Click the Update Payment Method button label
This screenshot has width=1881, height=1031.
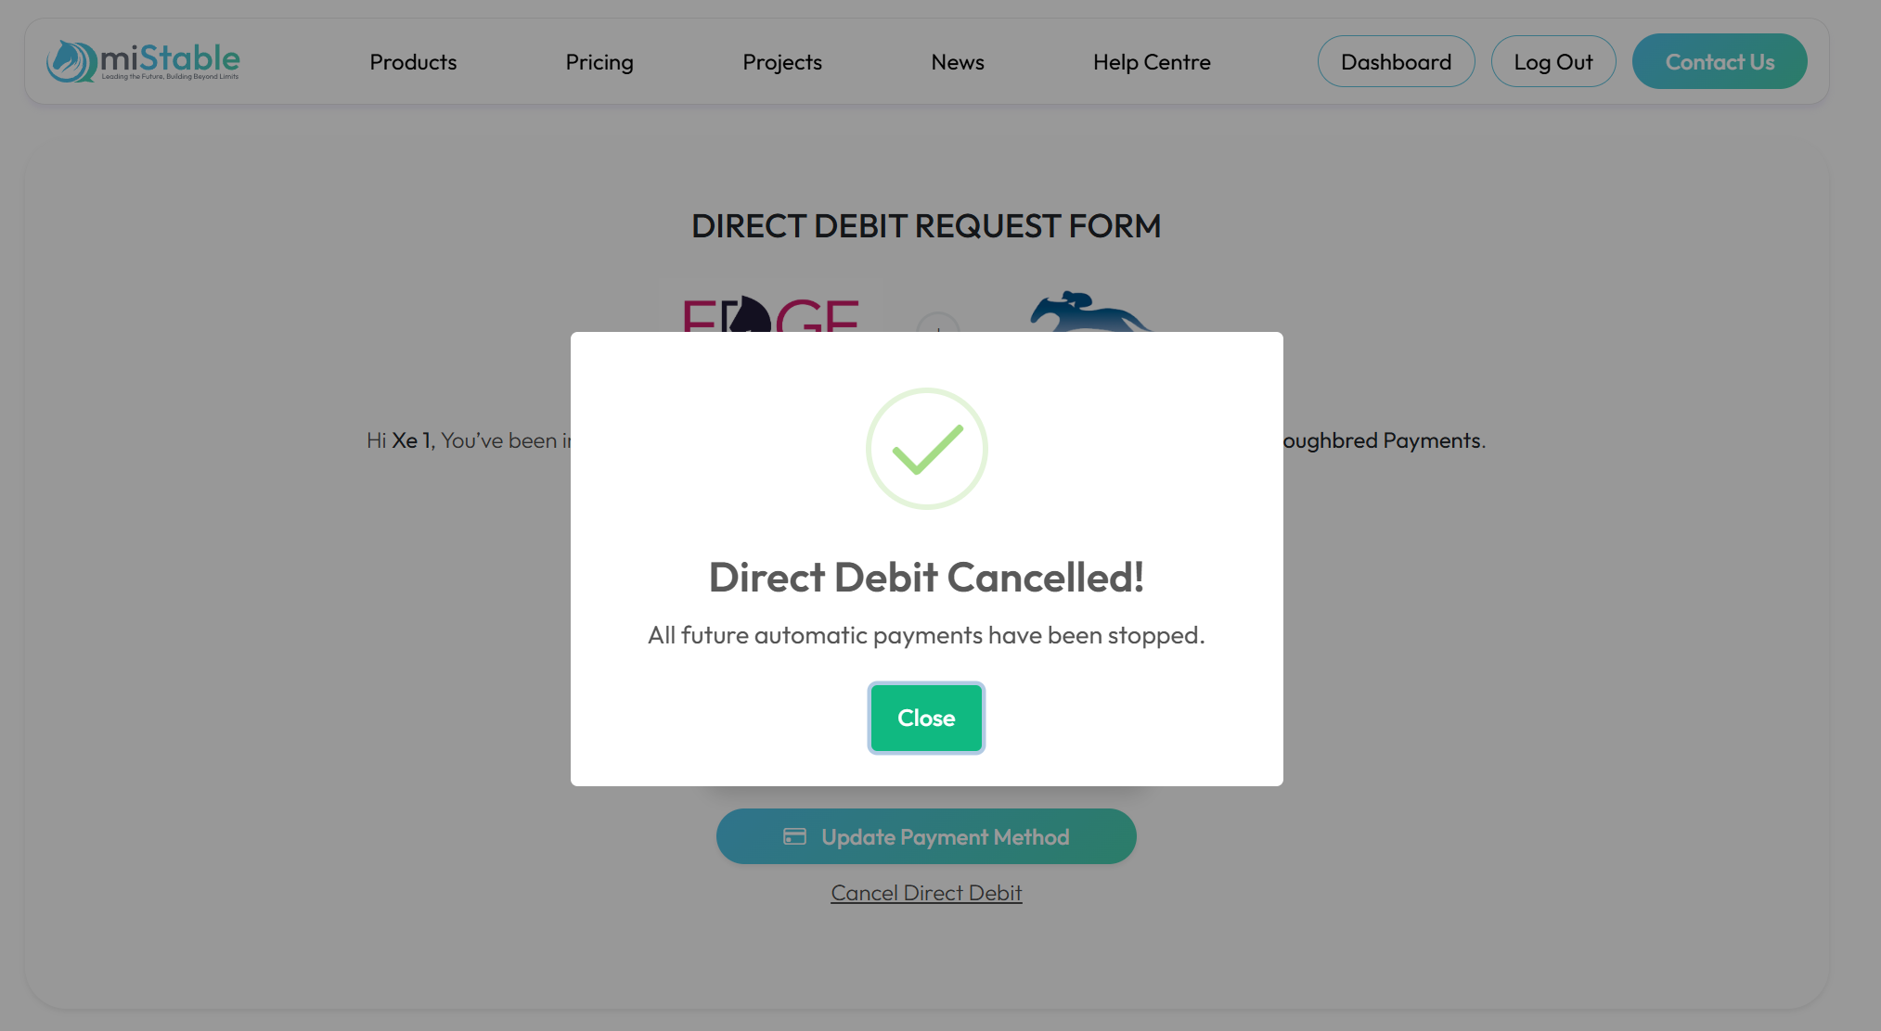pyautogui.click(x=945, y=837)
